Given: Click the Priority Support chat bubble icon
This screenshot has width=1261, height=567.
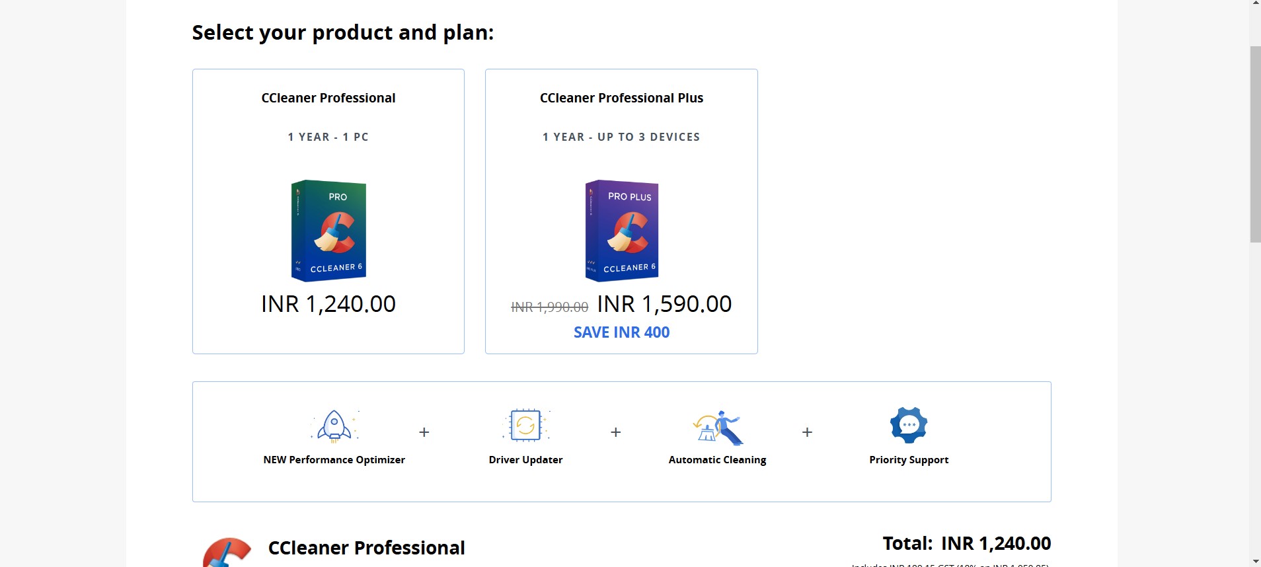Looking at the screenshot, I should coord(909,424).
